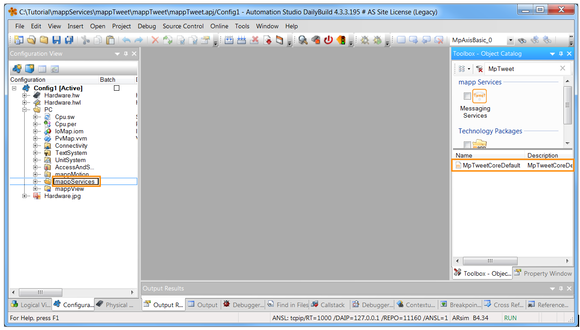Check the Technology Packages item checkbox
The height and width of the screenshot is (330, 580).
pos(467,145)
